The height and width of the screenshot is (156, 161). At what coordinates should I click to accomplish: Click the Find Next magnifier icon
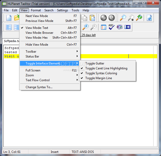[x=131, y=18]
